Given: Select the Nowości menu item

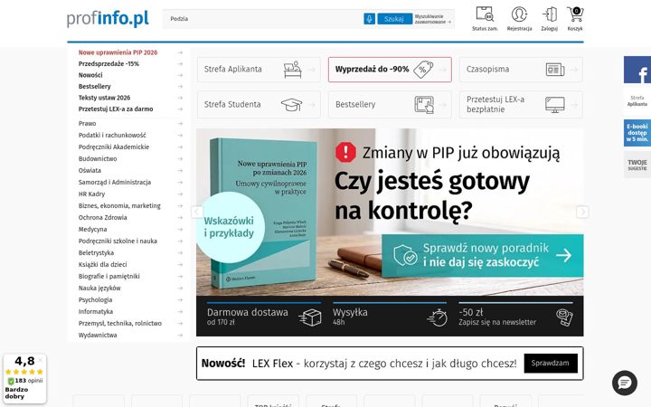Looking at the screenshot, I should coord(90,75).
